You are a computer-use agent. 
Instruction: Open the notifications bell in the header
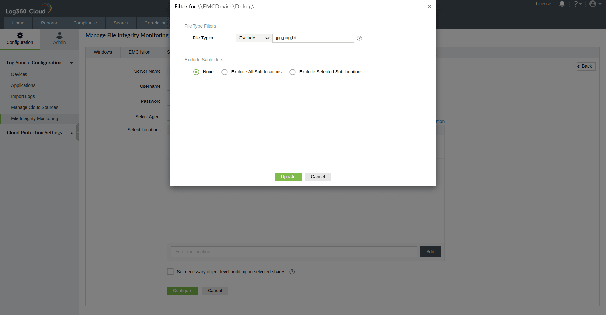point(562,4)
